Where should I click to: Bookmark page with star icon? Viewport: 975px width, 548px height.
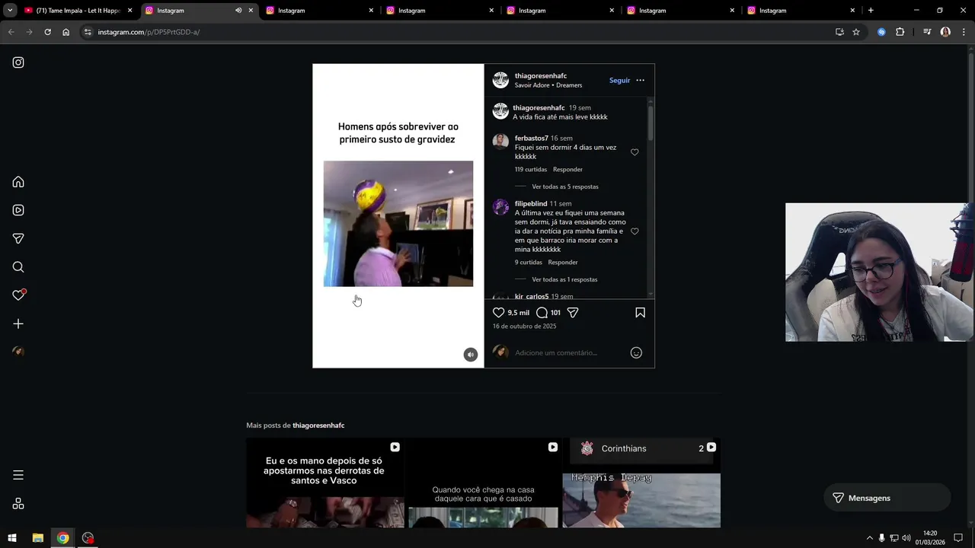pyautogui.click(x=856, y=32)
